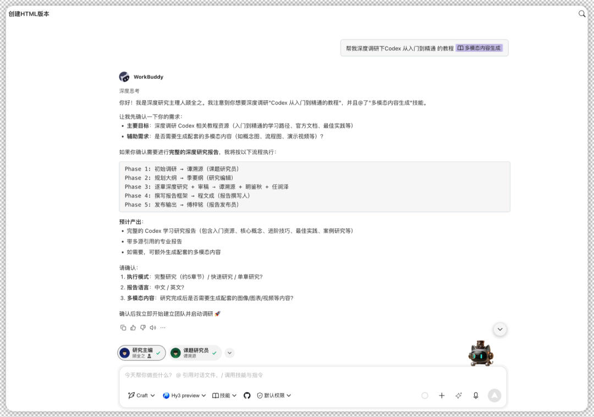Click the robot cat mascot
Viewport: 594px width, 417px height.
tap(481, 353)
